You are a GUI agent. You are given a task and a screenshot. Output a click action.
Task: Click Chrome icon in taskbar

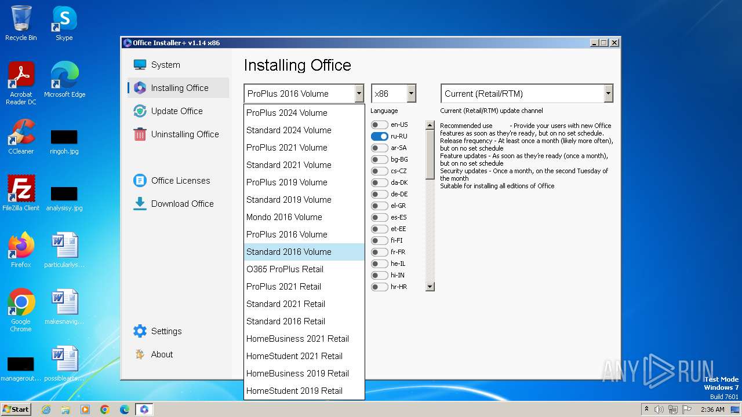coord(105,409)
